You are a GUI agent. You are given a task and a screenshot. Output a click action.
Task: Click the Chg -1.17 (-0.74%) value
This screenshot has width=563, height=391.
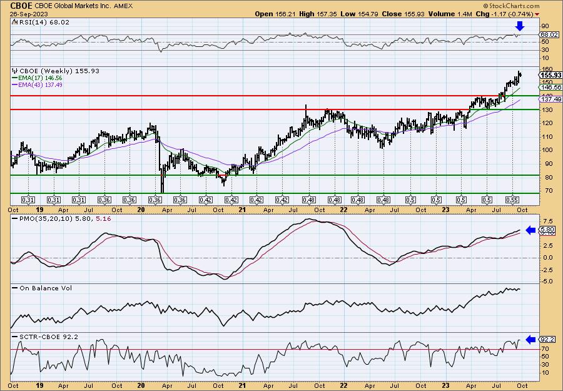click(504, 14)
